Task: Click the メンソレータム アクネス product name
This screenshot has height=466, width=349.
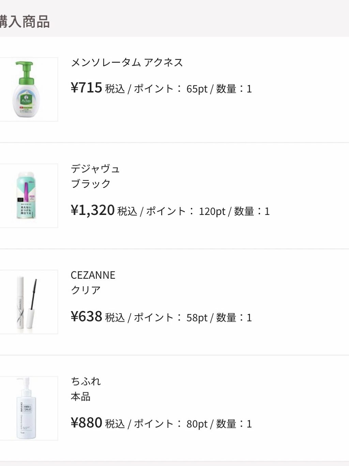Action: pyautogui.click(x=127, y=62)
